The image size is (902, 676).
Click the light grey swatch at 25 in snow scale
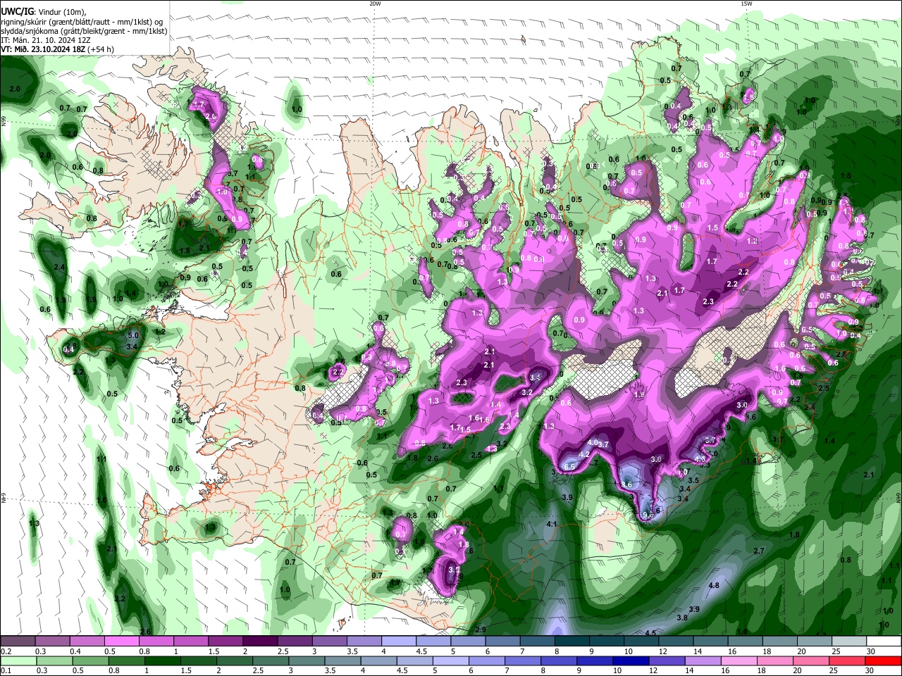point(850,641)
